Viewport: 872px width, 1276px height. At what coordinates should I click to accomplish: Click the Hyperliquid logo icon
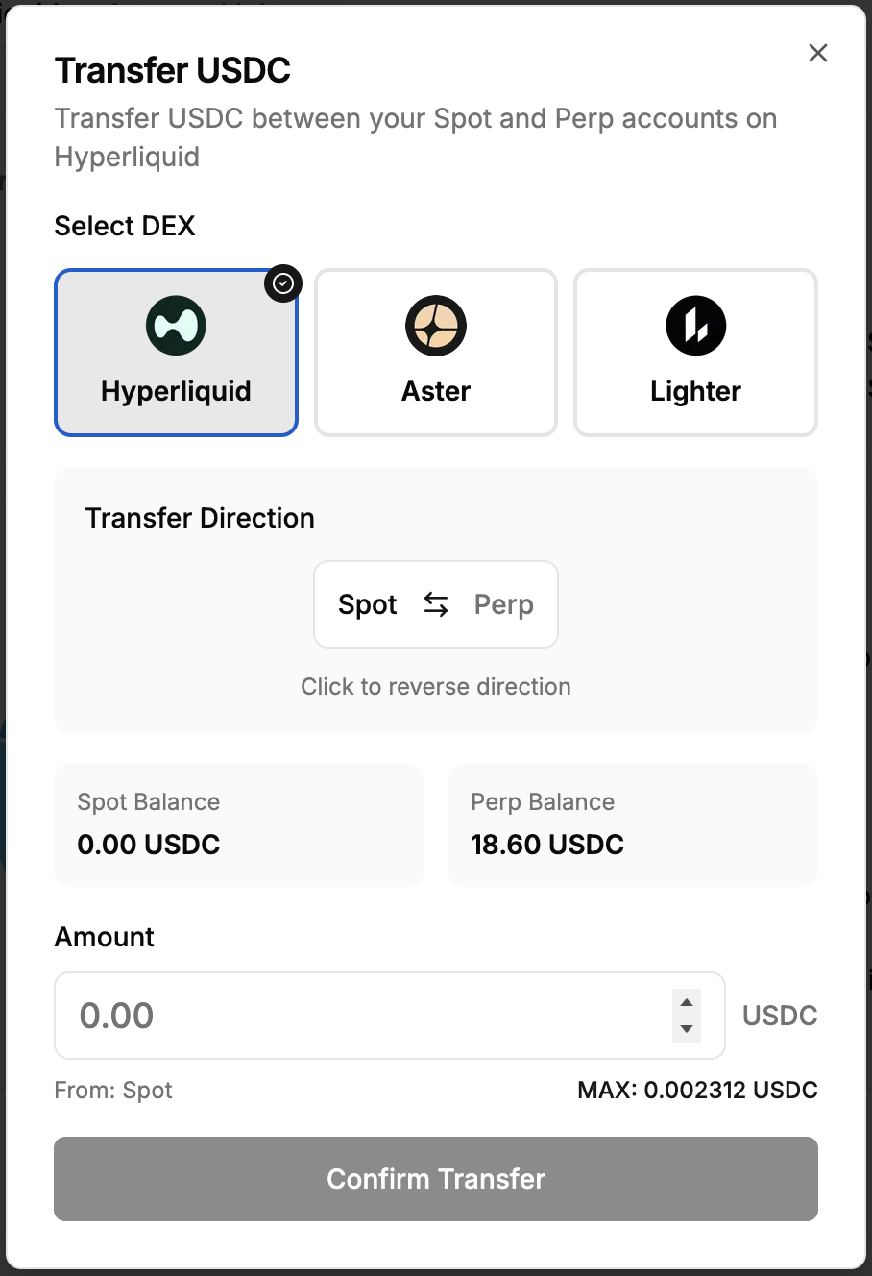[177, 326]
